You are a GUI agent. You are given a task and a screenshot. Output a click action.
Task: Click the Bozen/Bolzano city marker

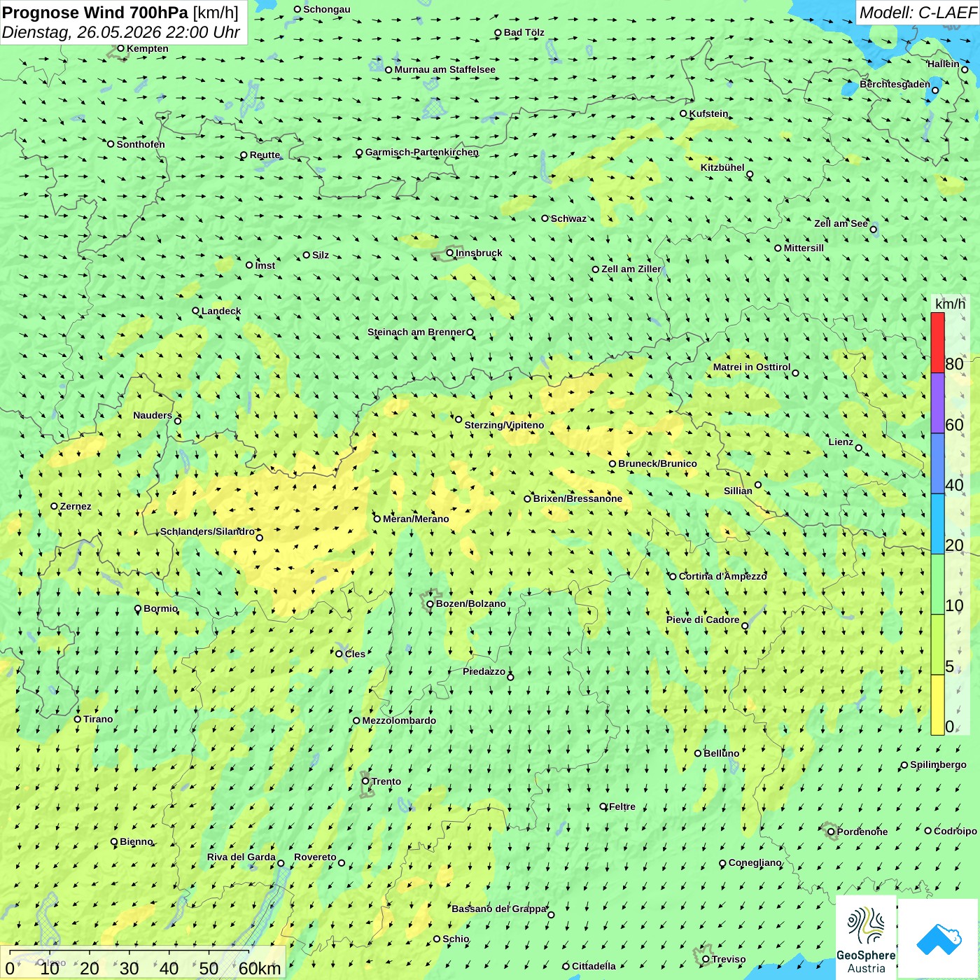tap(430, 603)
